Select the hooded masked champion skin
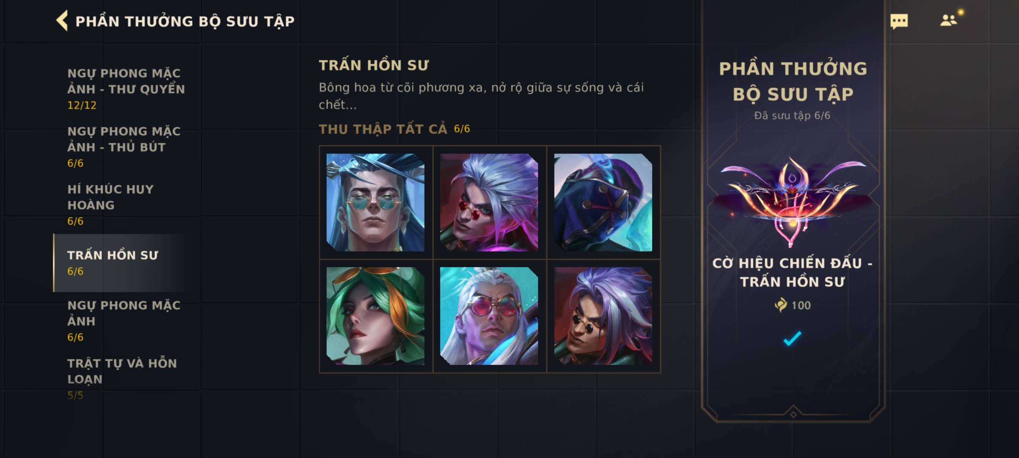 [603, 202]
